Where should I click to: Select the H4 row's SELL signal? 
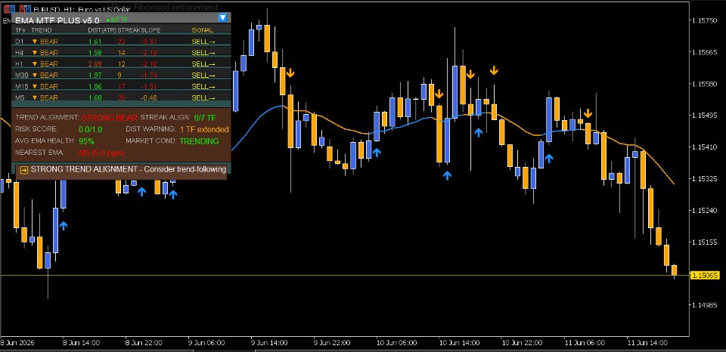[x=203, y=53]
